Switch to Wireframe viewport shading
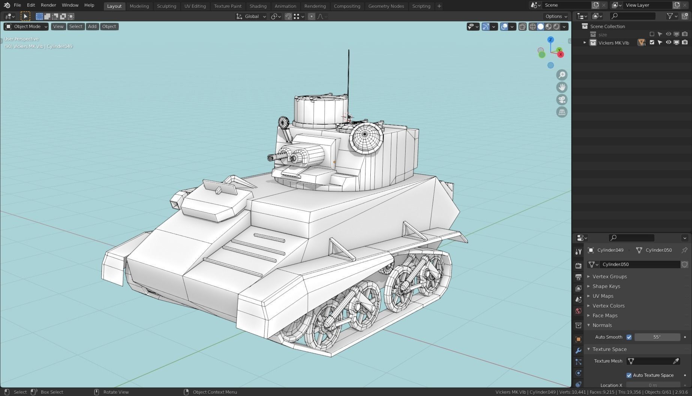The width and height of the screenshot is (692, 396). tap(533, 27)
